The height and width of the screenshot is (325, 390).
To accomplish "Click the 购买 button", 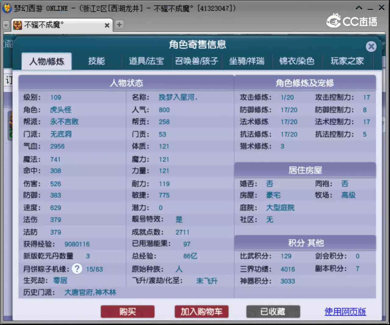I will click(x=128, y=312).
